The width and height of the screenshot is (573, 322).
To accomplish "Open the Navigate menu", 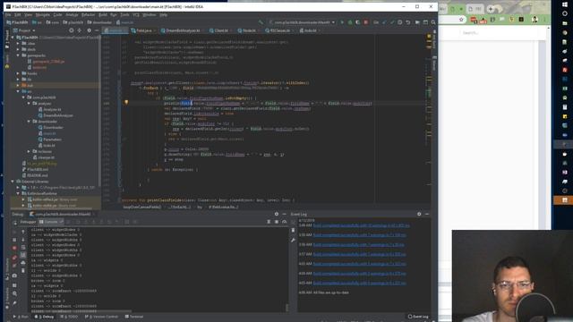I will (43, 15).
